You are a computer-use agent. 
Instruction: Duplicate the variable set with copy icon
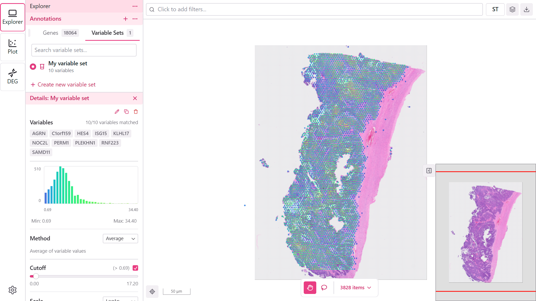126,112
